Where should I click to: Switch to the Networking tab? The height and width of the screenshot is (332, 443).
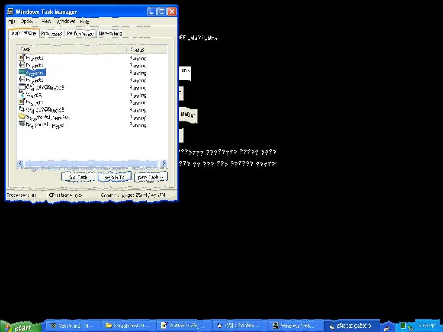click(x=110, y=33)
